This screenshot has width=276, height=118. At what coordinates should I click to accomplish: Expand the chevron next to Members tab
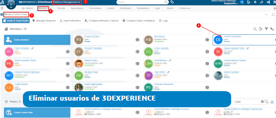(51, 8)
